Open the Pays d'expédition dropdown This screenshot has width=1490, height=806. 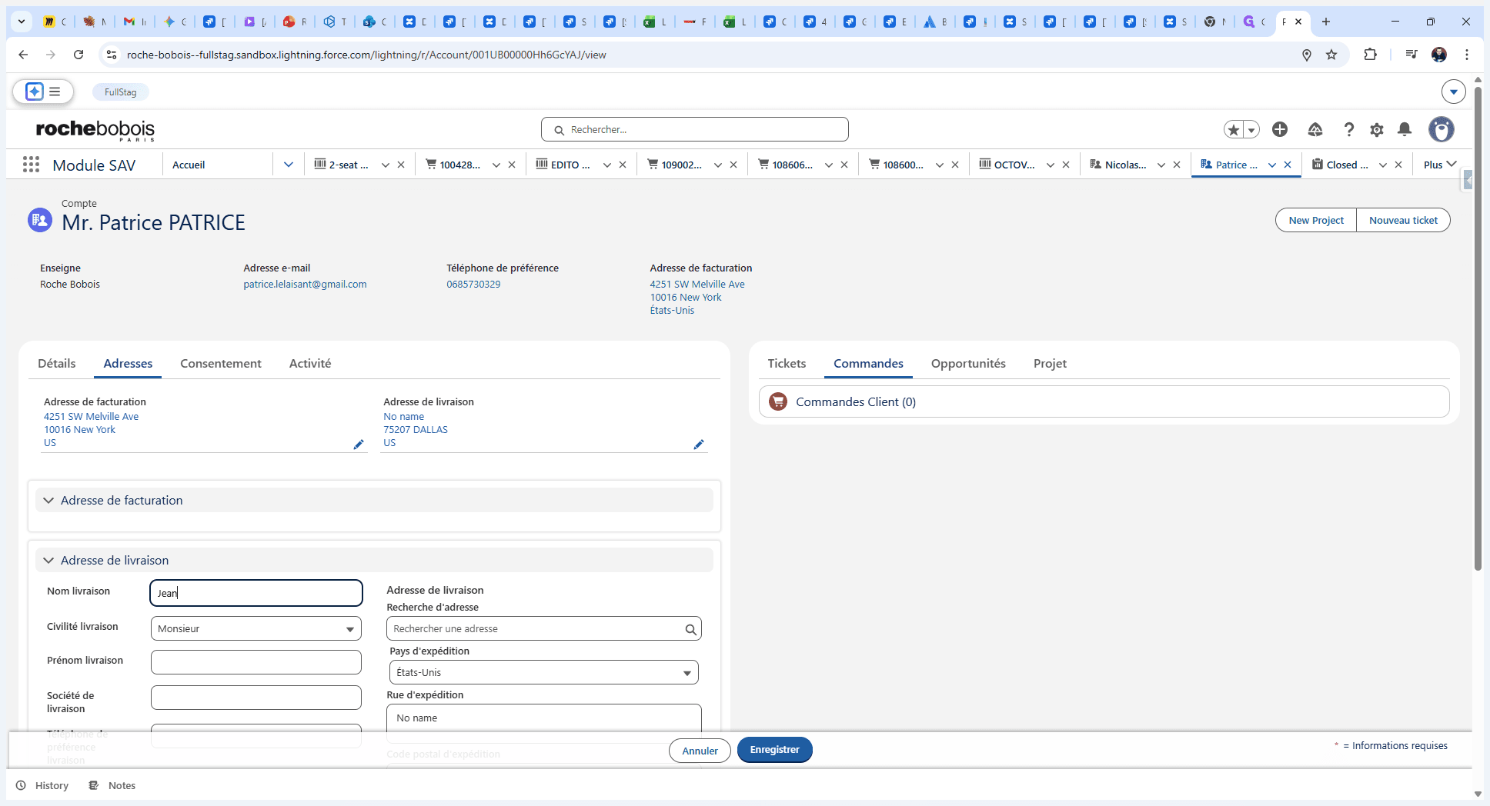point(543,672)
